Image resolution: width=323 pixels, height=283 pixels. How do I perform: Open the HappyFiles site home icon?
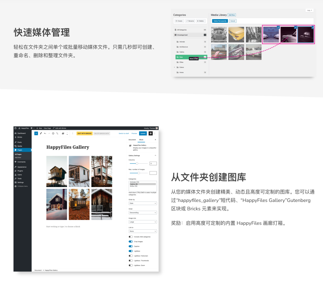[19, 128]
